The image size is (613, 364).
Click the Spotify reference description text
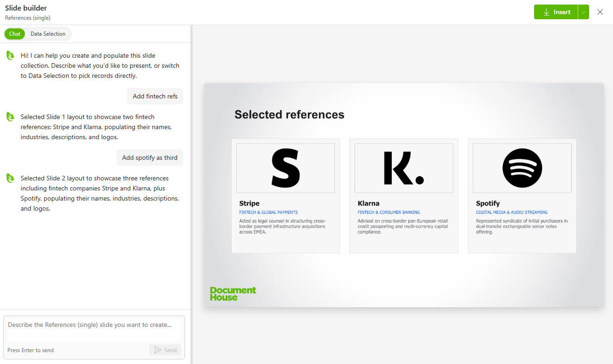(522, 226)
